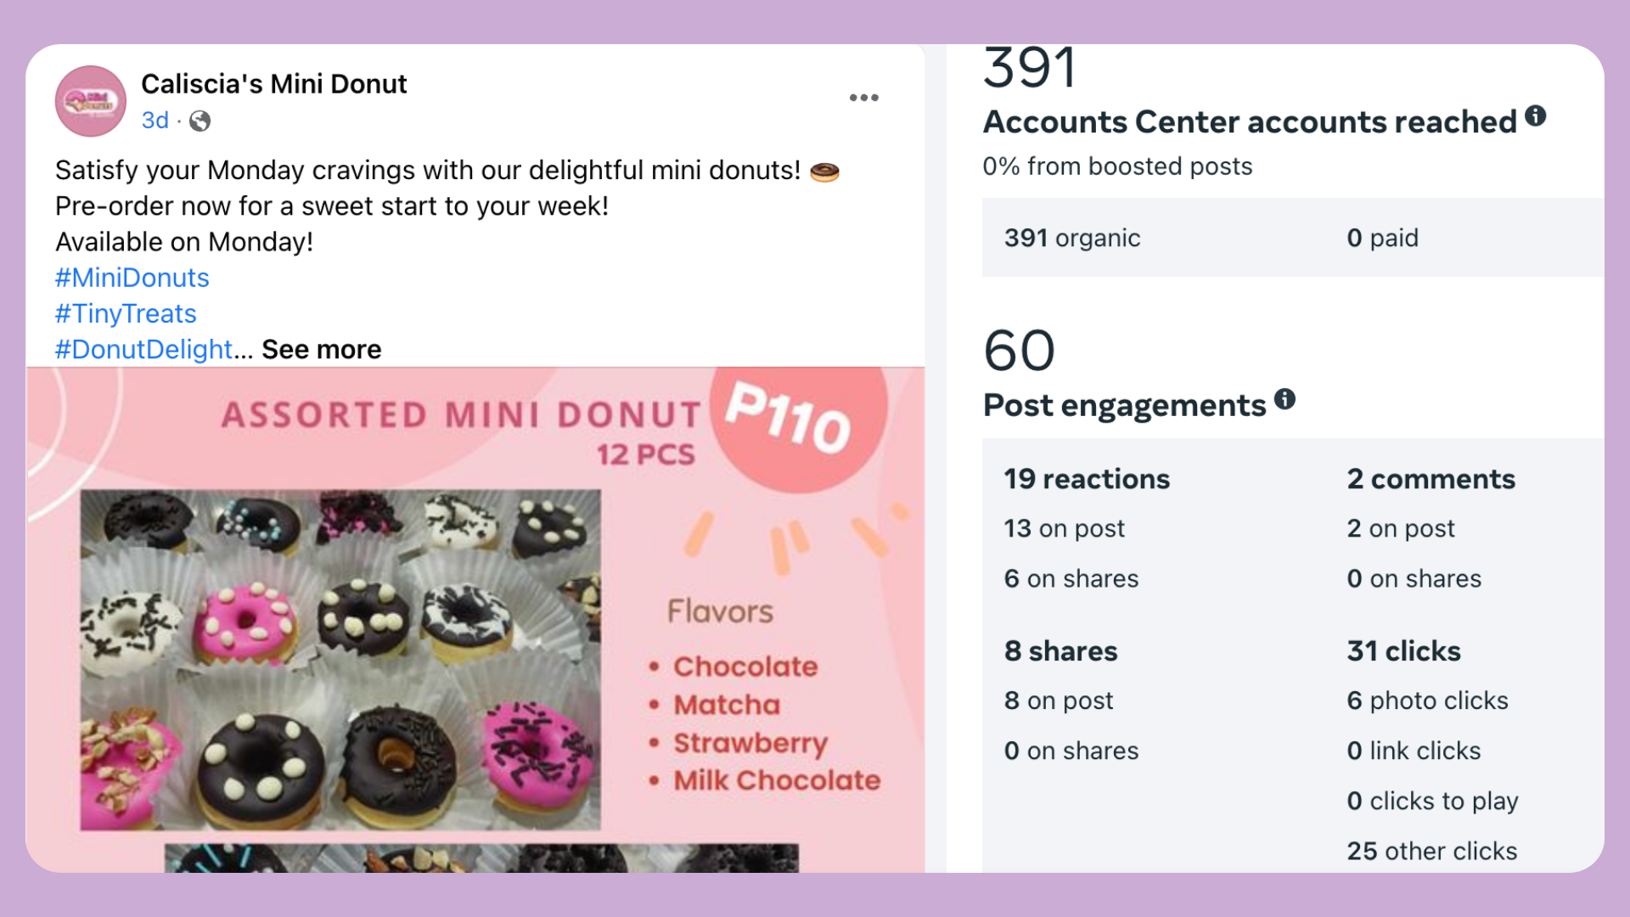Click the 19 reactions stat
The height and width of the screenshot is (917, 1630).
(x=1087, y=479)
